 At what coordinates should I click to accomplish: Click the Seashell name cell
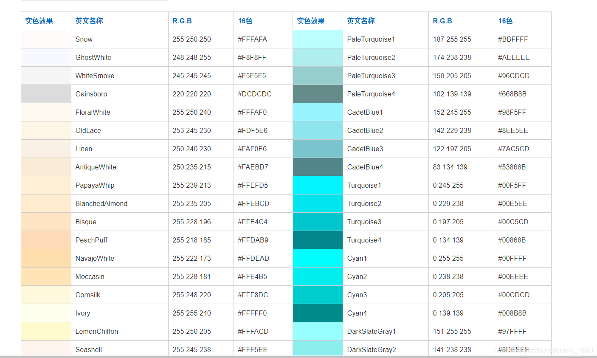pos(120,349)
